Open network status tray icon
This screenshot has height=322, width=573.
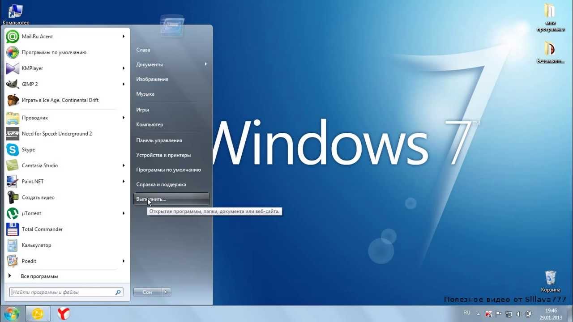point(509,314)
